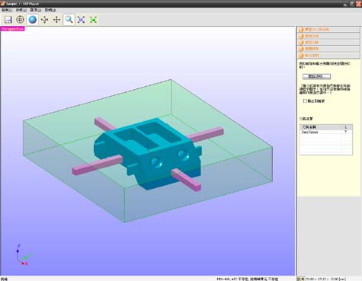Screen dimensions: 362x281
Task: Expand the second orange-arrow accordion section
Action: pos(328,36)
